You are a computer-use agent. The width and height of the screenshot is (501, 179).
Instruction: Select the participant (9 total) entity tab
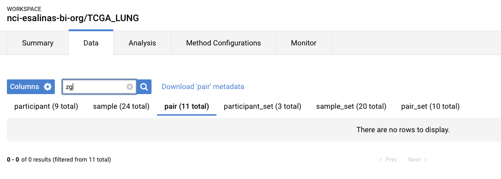(46, 106)
